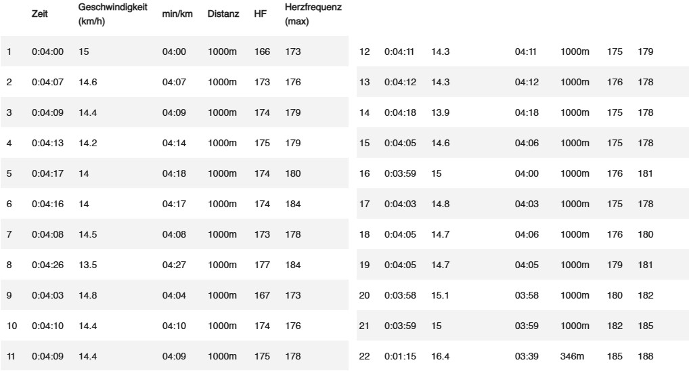
Task: Click the 03:39 pace in lap 22
Action: (x=526, y=356)
